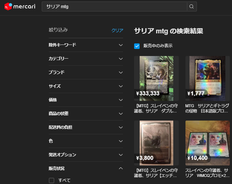Expand the サイズ filter section
The image size is (232, 184).
(x=86, y=86)
